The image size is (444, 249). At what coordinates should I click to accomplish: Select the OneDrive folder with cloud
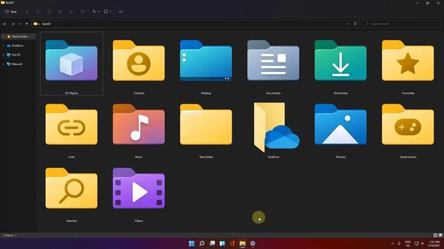[x=276, y=127]
